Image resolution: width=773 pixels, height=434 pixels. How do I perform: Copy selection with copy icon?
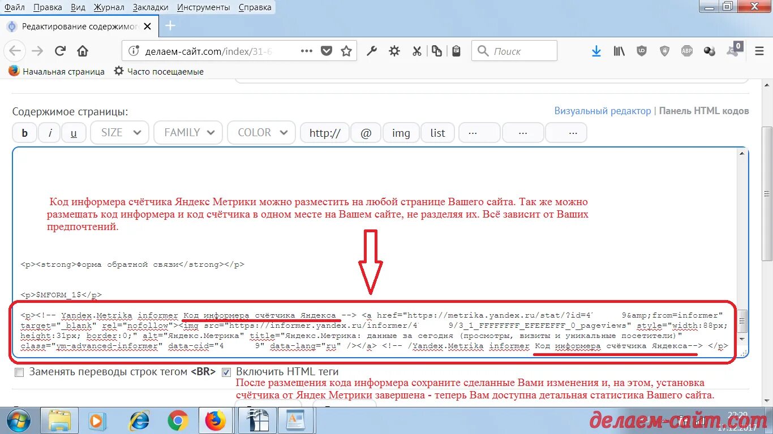pyautogui.click(x=437, y=51)
